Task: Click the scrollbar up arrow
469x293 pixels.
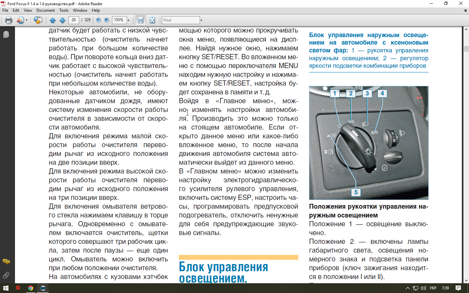Action: (x=466, y=29)
